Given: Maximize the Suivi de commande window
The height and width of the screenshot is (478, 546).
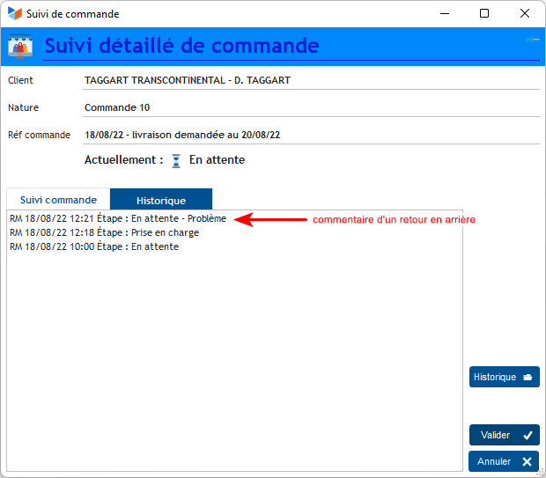Looking at the screenshot, I should tap(484, 14).
